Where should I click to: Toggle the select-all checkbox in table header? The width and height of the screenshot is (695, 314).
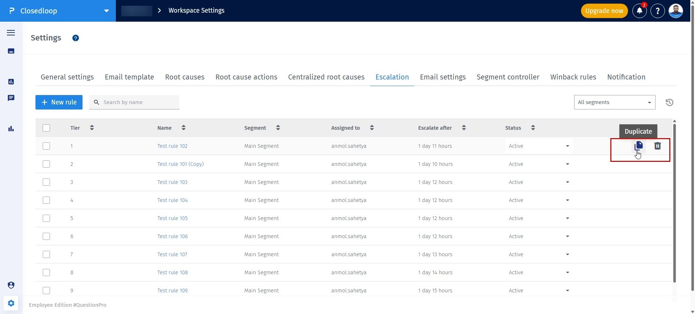tap(46, 128)
